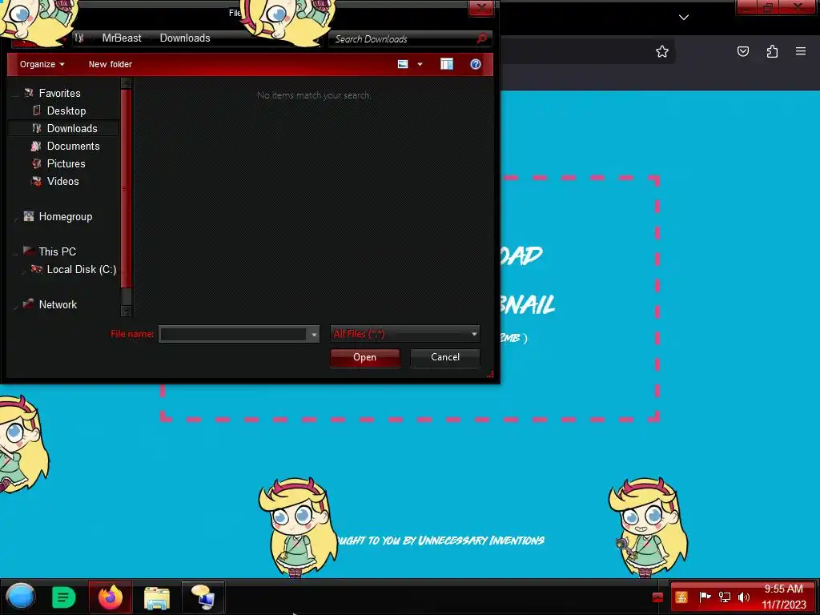The width and height of the screenshot is (820, 615).
Task: Select Documents in the navigation pane
Action: [x=73, y=146]
